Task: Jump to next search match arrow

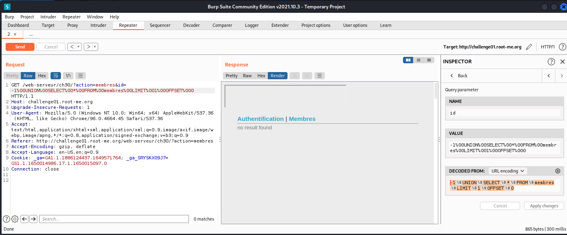Action: (x=33, y=219)
